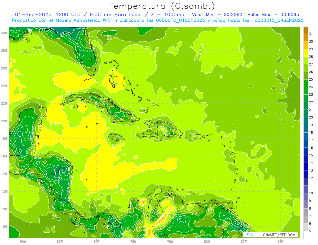Click the legend value '11'

coord(311,186)
